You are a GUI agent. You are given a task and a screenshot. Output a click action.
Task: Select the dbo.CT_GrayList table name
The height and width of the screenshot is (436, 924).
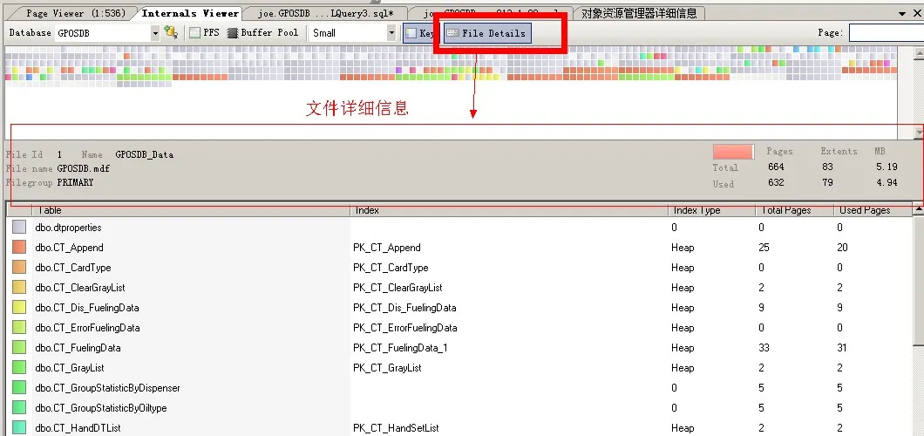70,368
